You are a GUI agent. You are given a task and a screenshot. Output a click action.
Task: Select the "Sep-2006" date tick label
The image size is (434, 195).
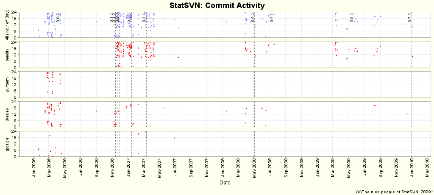[96, 168]
